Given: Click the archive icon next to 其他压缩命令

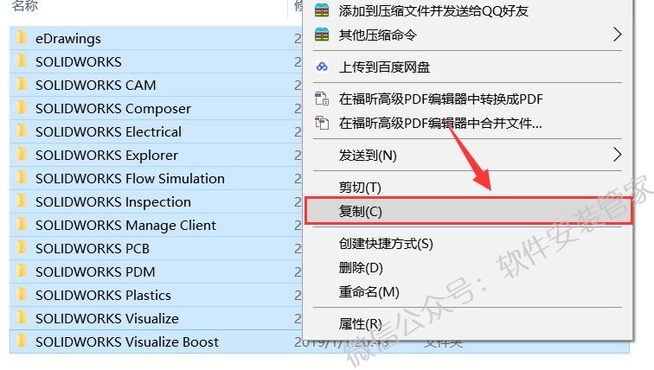Looking at the screenshot, I should pos(322,35).
